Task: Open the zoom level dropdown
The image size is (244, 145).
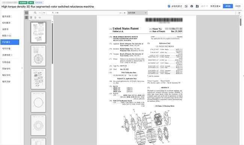Action: coord(137,13)
